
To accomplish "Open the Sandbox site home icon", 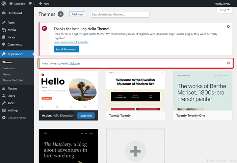I will coord(11,4).
